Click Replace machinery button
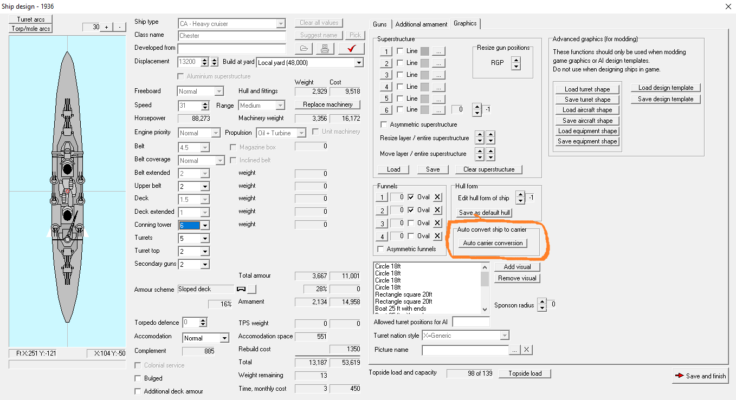 (328, 104)
